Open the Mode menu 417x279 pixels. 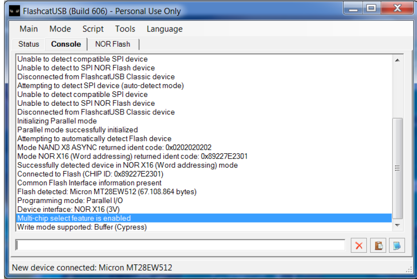(x=60, y=29)
